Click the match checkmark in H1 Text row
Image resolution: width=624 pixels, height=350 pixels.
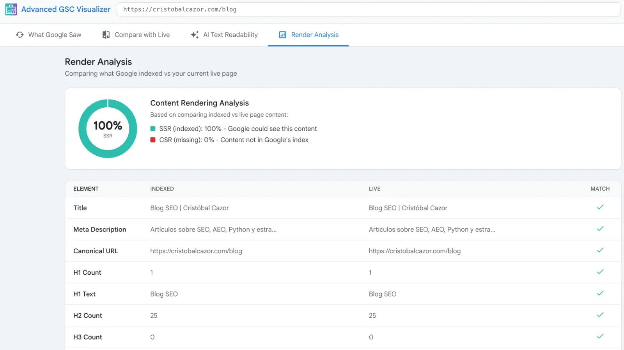pyautogui.click(x=600, y=293)
